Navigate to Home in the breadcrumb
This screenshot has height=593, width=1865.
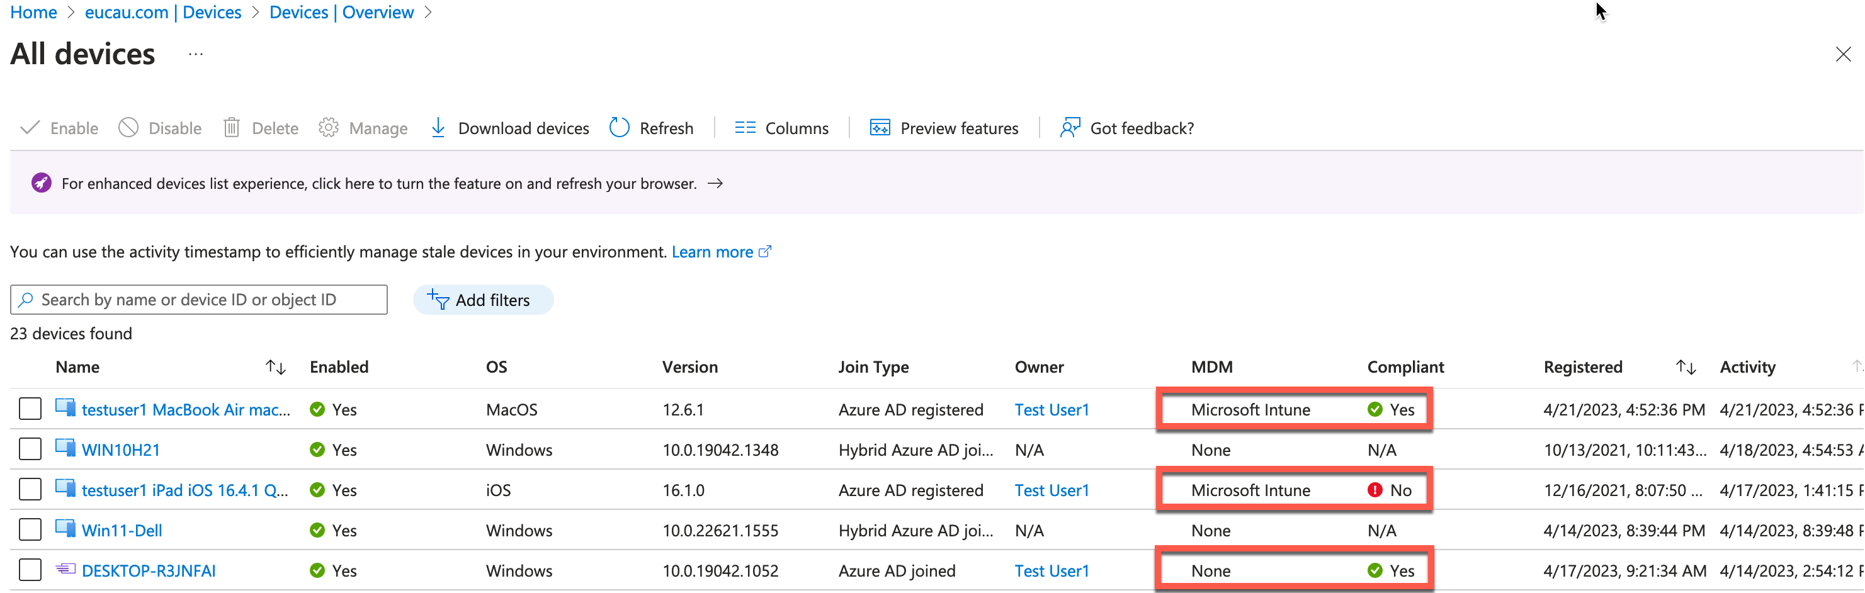[x=33, y=13]
